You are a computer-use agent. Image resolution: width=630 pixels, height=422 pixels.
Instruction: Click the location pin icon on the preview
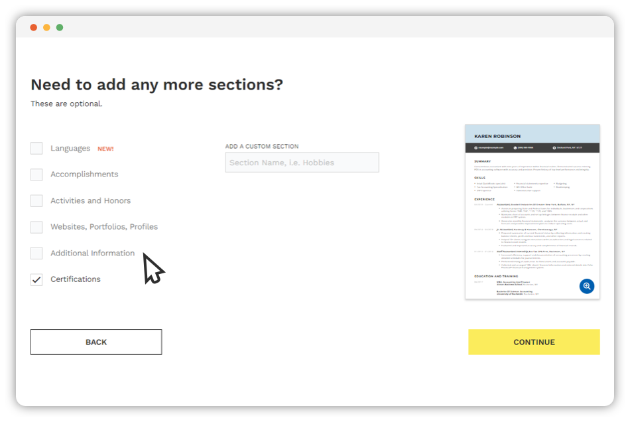tap(554, 148)
